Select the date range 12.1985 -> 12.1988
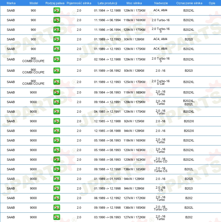 point(107,121)
